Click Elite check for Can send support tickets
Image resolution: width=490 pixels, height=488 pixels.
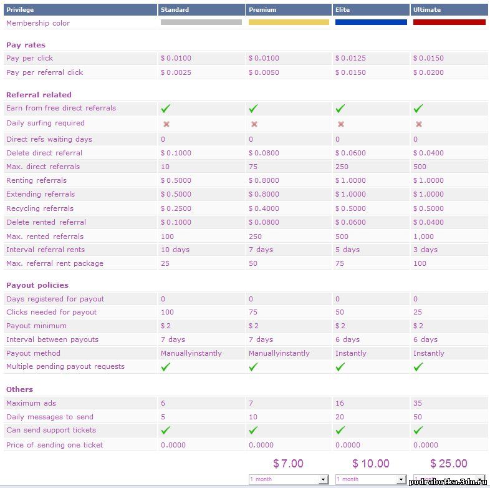tap(340, 430)
